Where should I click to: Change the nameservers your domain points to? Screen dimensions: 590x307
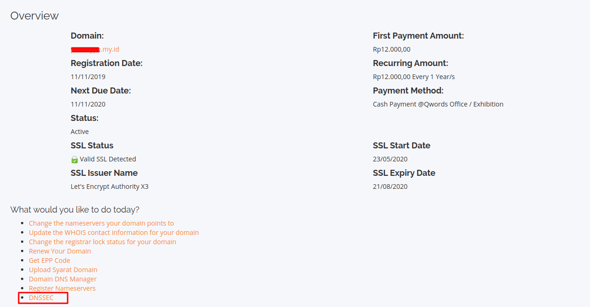pos(101,223)
